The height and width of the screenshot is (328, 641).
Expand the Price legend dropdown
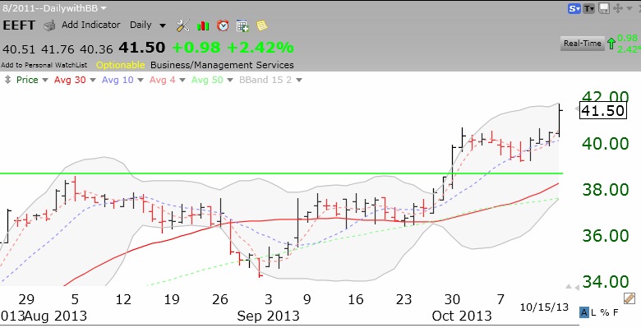point(45,81)
